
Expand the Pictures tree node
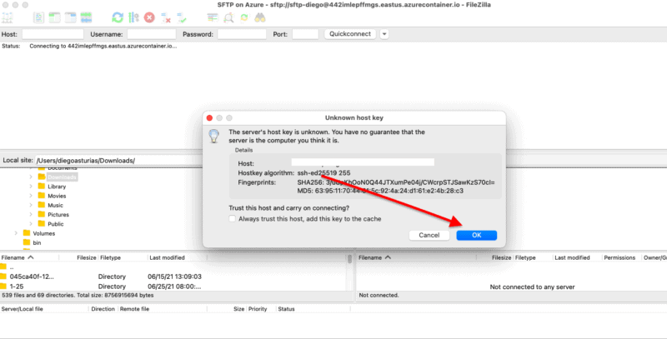pos(31,214)
